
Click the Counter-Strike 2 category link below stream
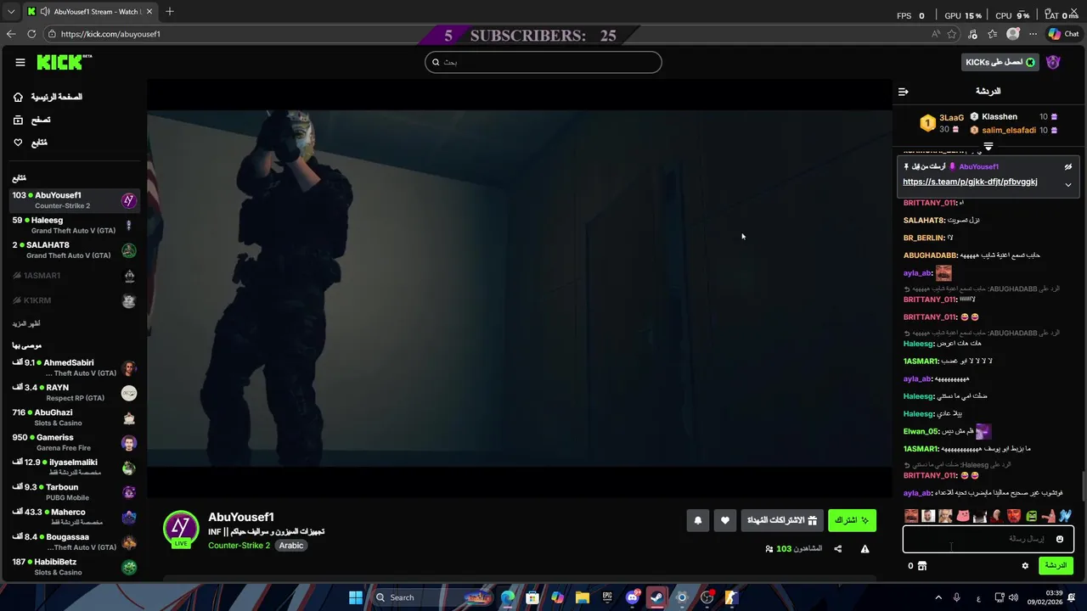pyautogui.click(x=239, y=546)
